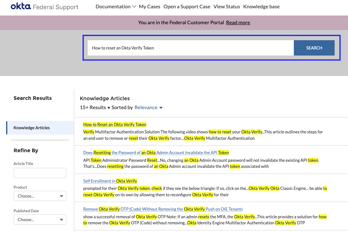Open the Self Enrollment in Okta Verify article
The height and width of the screenshot is (232, 348).
tap(110, 181)
